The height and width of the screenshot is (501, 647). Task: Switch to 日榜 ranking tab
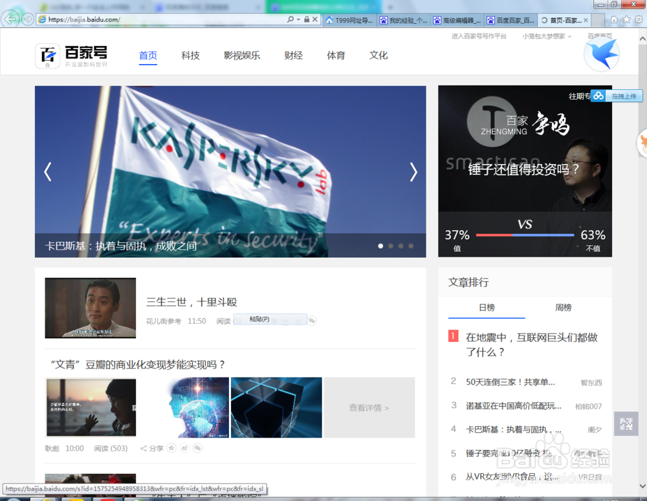click(487, 308)
